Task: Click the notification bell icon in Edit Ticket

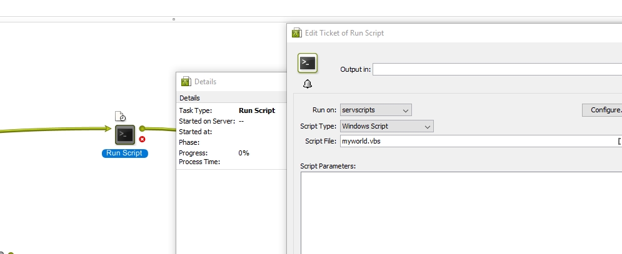Action: click(x=307, y=84)
